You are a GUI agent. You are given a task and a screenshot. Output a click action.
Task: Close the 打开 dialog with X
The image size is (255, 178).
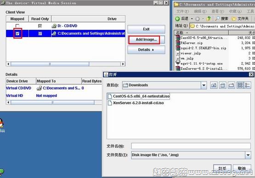tap(251, 74)
